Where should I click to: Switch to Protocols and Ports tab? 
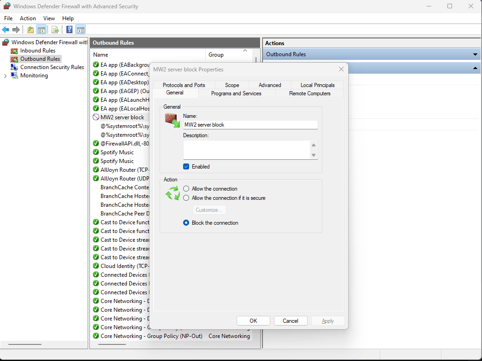click(184, 85)
